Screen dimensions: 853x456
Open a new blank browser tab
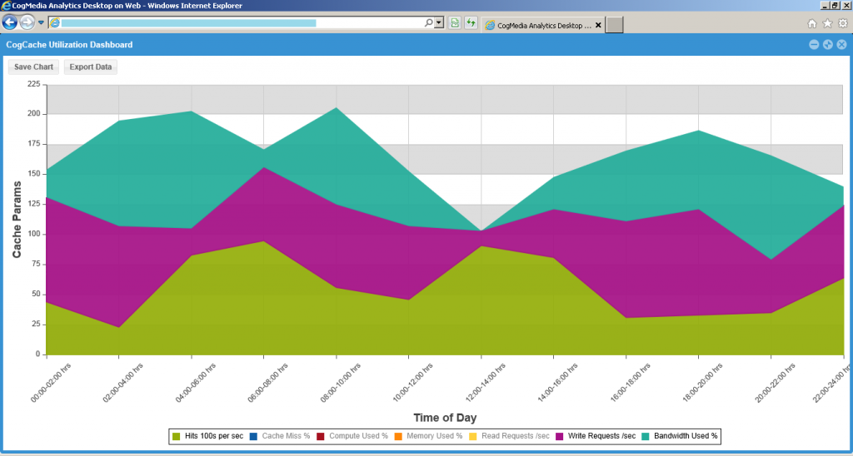[615, 25]
